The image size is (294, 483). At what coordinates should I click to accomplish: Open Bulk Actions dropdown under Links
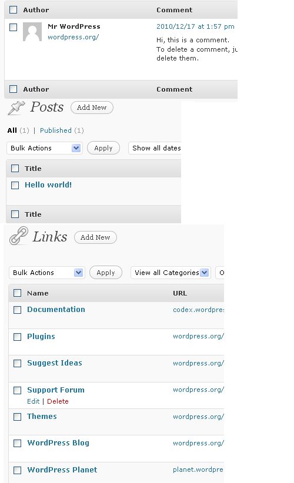pyautogui.click(x=47, y=273)
